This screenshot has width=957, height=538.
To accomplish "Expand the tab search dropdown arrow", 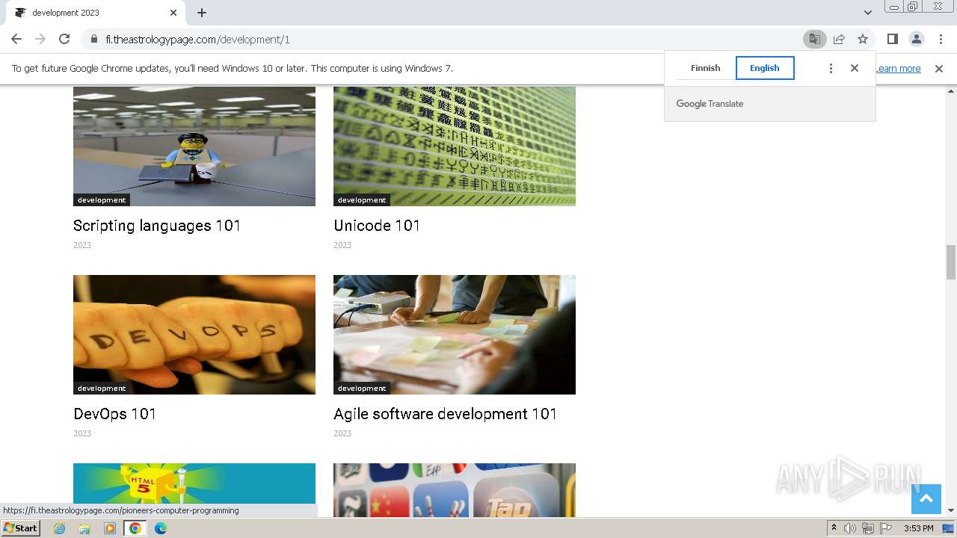I will point(867,13).
